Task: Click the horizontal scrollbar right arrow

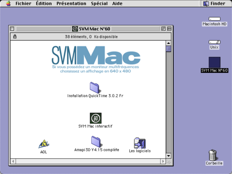Action: tap(163, 161)
